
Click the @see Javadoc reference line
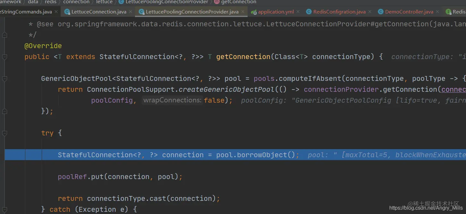point(247,24)
